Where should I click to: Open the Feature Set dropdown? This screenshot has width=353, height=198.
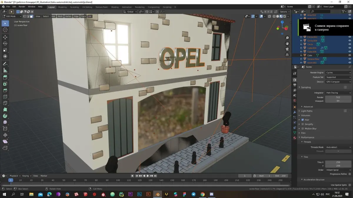(338, 77)
